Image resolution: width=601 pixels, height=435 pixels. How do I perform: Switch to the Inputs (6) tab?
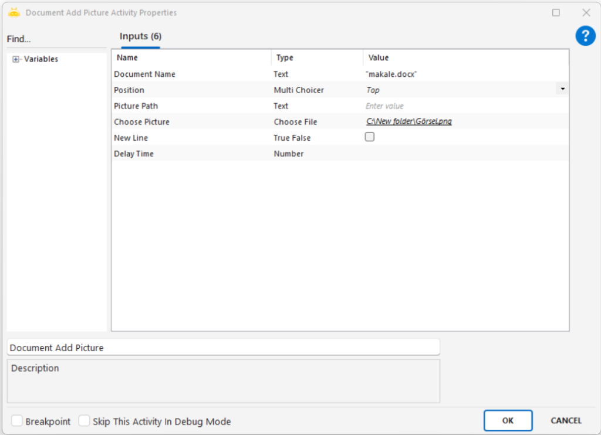pos(140,36)
